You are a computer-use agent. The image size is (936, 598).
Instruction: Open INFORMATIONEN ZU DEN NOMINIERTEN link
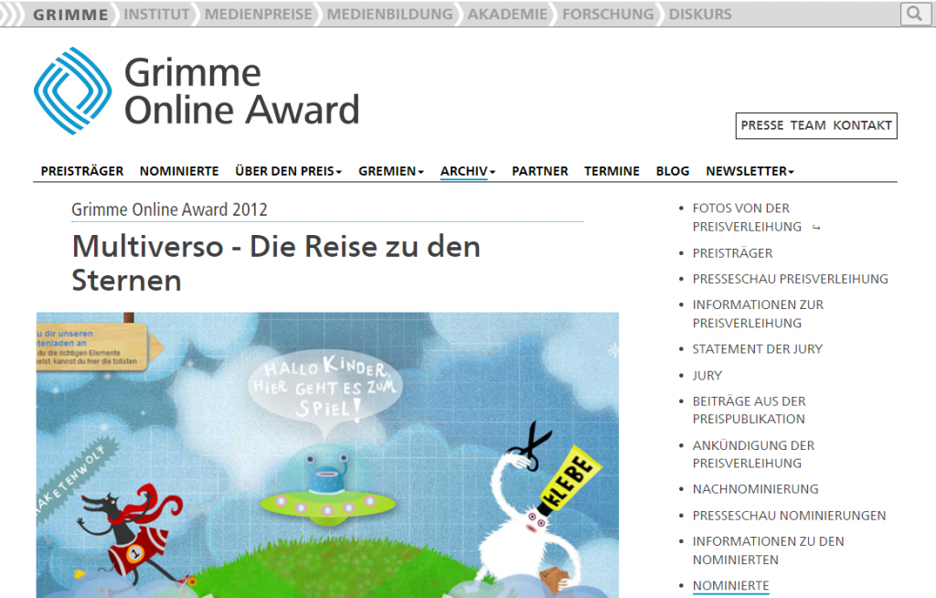(x=768, y=550)
